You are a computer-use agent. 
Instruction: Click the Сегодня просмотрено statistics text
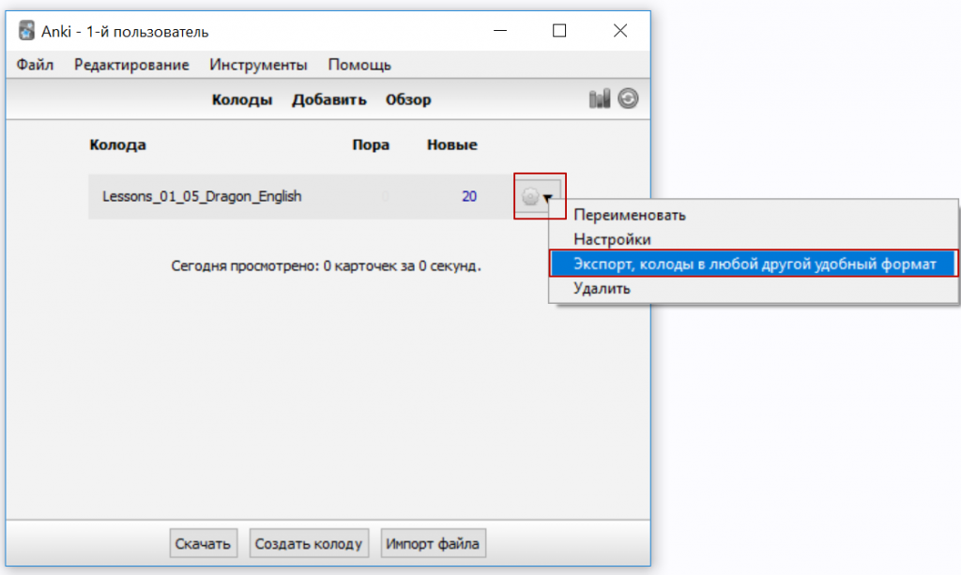tap(326, 266)
